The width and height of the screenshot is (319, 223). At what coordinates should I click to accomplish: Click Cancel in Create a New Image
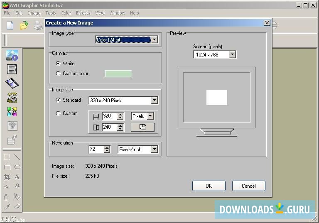[249, 186]
